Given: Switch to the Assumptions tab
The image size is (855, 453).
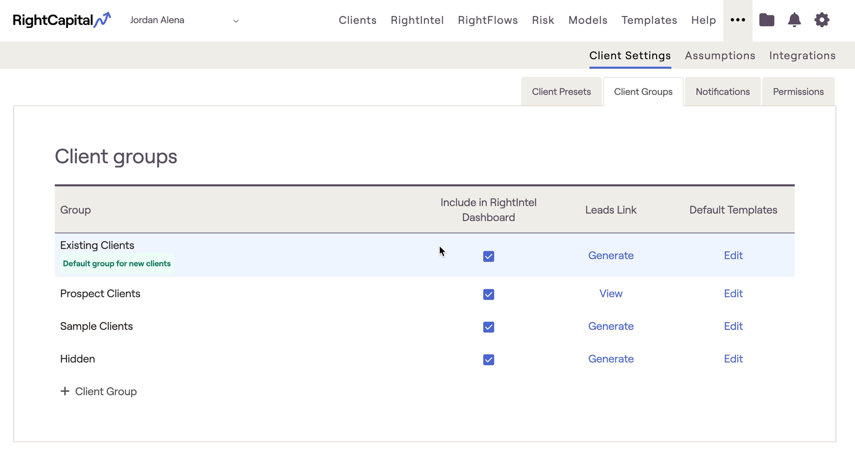Looking at the screenshot, I should [720, 56].
